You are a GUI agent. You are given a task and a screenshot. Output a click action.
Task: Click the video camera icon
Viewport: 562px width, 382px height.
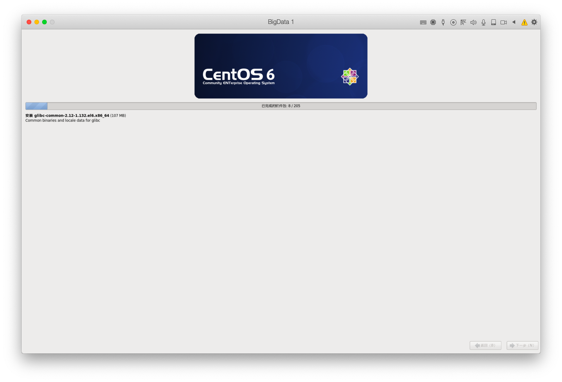click(504, 22)
